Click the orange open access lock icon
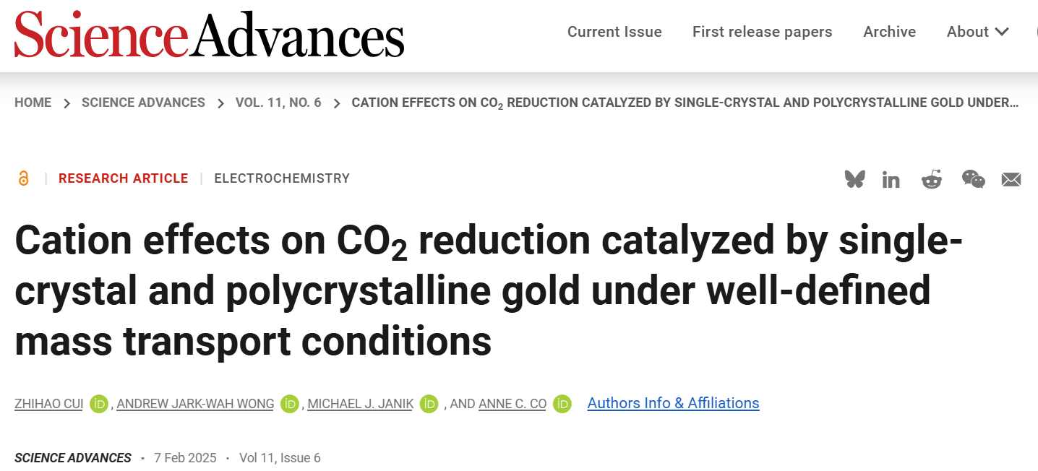Viewport: 1038px width, 471px height. pos(24,178)
